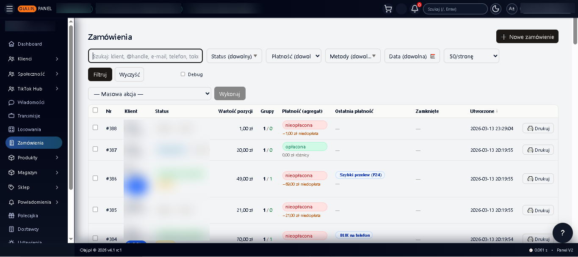Image resolution: width=578 pixels, height=257 pixels.
Task: Click the Olaj.pl Panel logo
Action: 35,9
